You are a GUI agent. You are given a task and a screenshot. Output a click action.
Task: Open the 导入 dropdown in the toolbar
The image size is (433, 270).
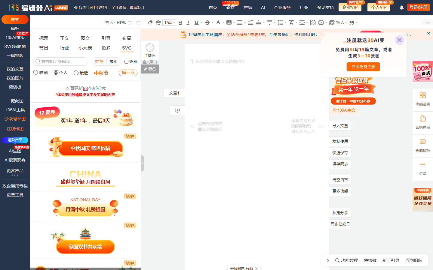[110, 22]
